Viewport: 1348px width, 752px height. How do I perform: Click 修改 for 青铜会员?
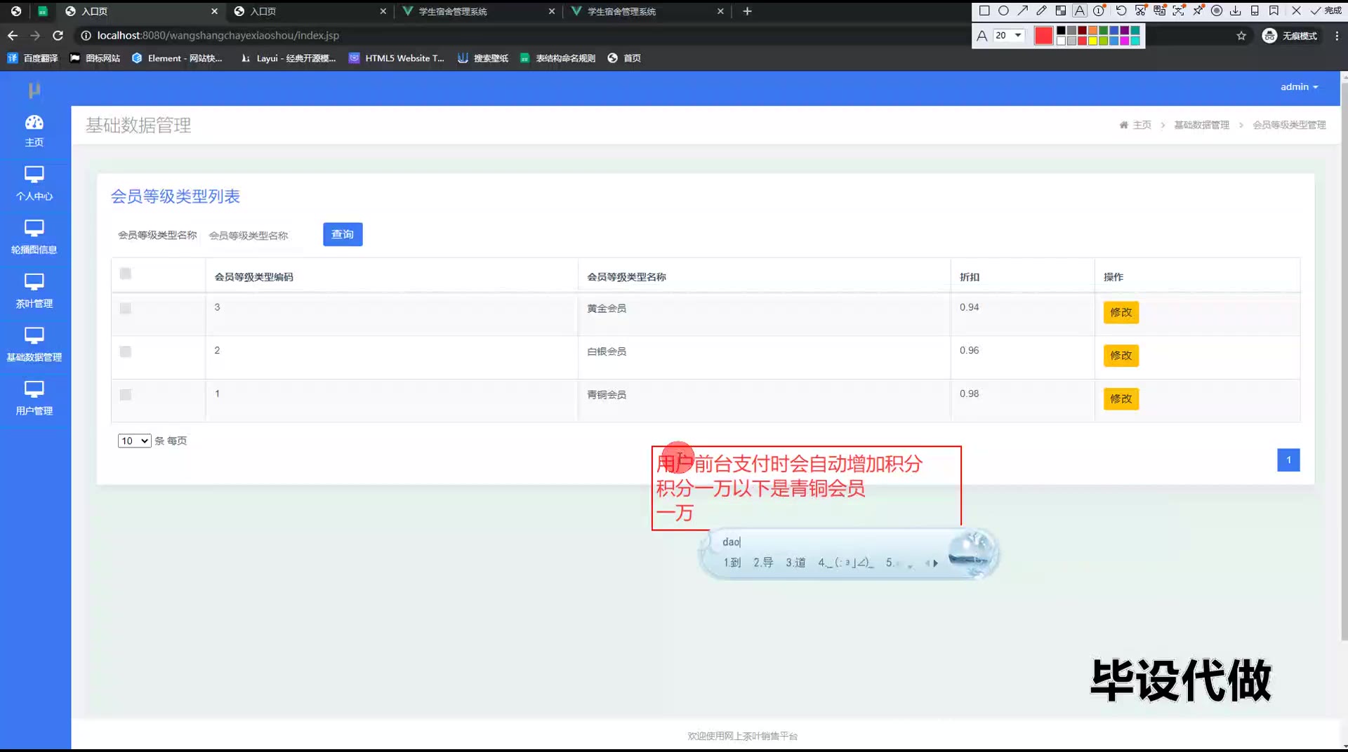(1121, 399)
